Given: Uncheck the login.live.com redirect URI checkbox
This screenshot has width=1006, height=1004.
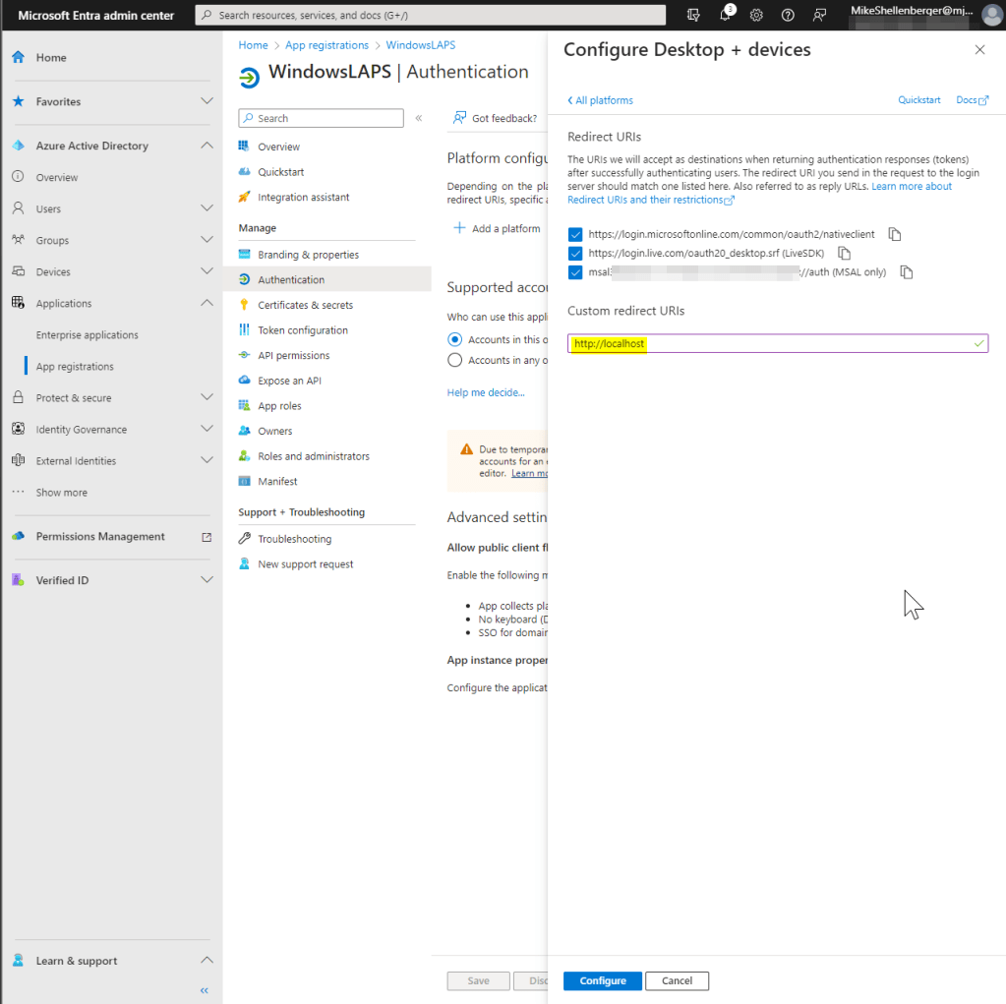Looking at the screenshot, I should click(575, 253).
